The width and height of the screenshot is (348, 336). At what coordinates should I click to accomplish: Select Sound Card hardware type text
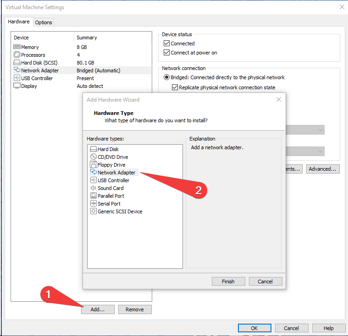point(110,188)
